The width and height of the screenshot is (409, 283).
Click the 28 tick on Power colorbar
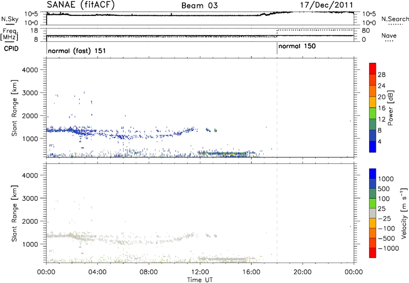pos(381,75)
